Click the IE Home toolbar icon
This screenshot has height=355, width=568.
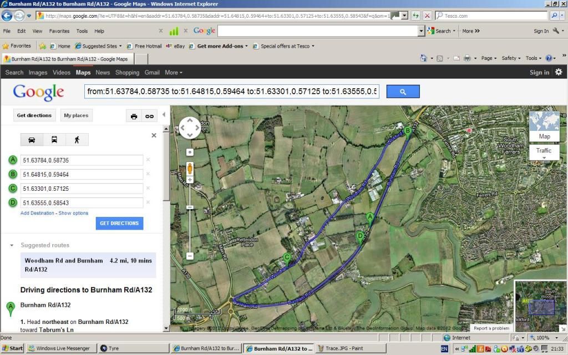tap(423, 58)
